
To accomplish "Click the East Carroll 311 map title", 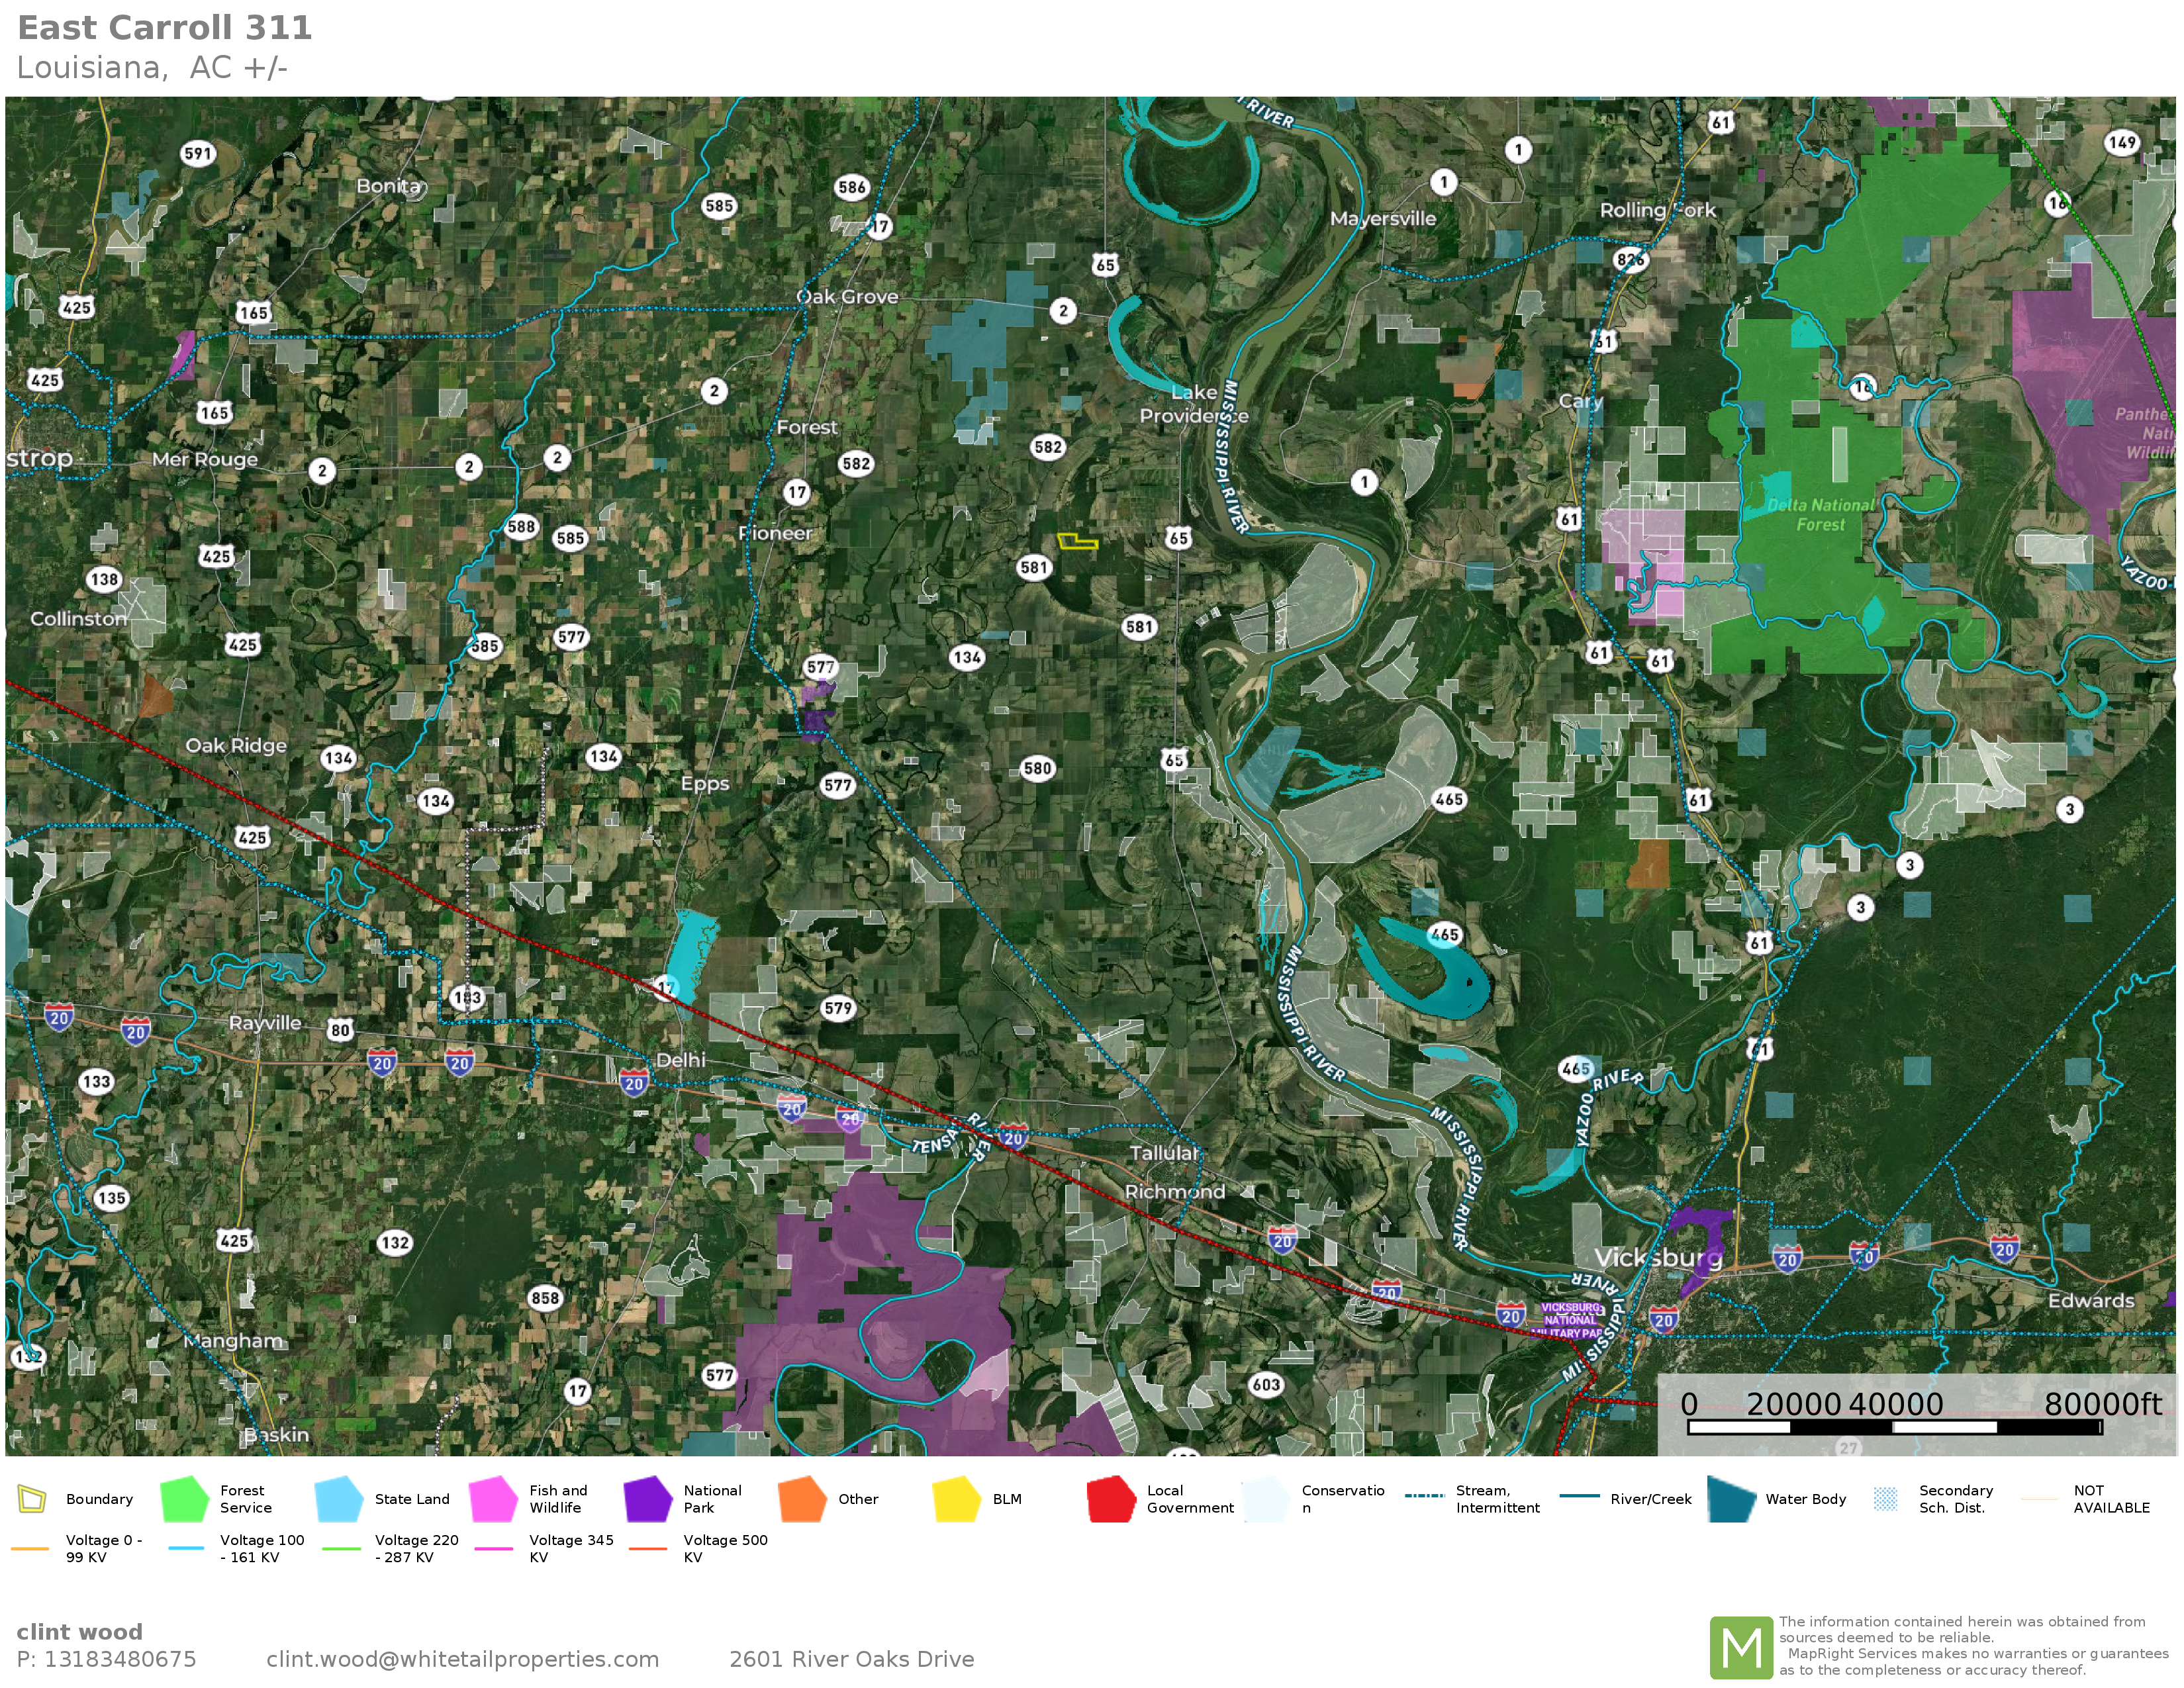I will pyautogui.click(x=165, y=28).
